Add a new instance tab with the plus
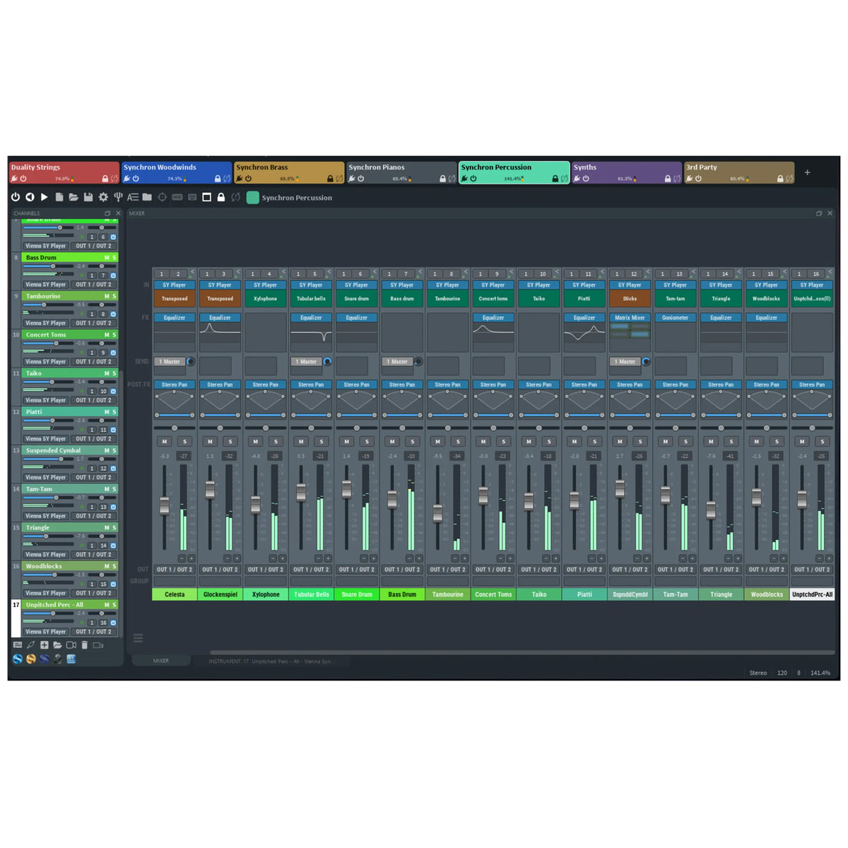The width and height of the screenshot is (848, 848). pos(807,172)
